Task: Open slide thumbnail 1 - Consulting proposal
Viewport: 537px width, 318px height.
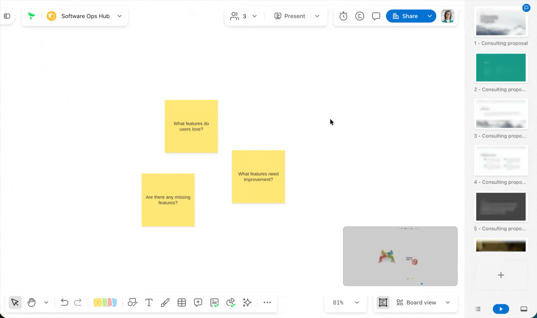Action: pyautogui.click(x=501, y=21)
